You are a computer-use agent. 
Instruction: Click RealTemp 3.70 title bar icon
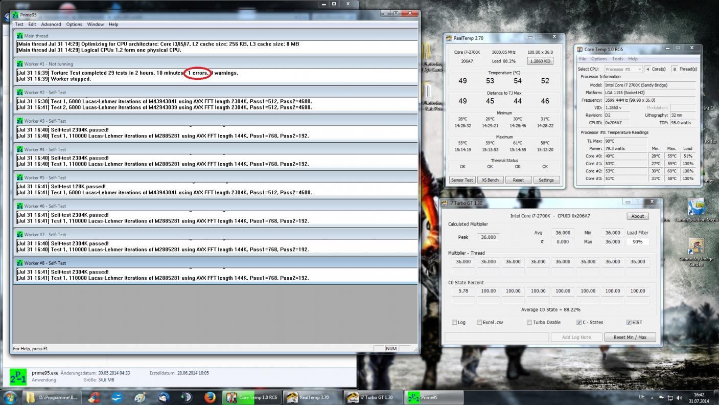(449, 38)
